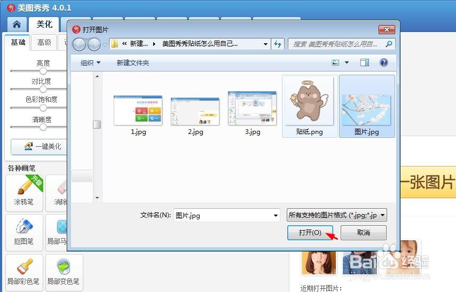The image size is (456, 292).
Task: Open help with the question mark icon
Action: [x=383, y=62]
